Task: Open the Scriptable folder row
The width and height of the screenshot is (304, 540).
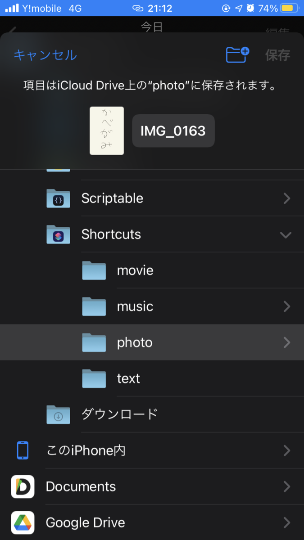Action: (152, 198)
